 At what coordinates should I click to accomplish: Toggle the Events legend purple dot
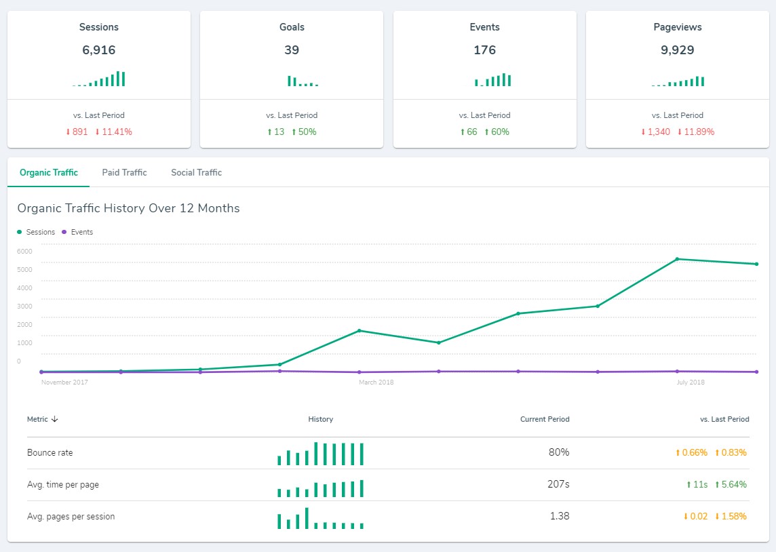coord(64,232)
